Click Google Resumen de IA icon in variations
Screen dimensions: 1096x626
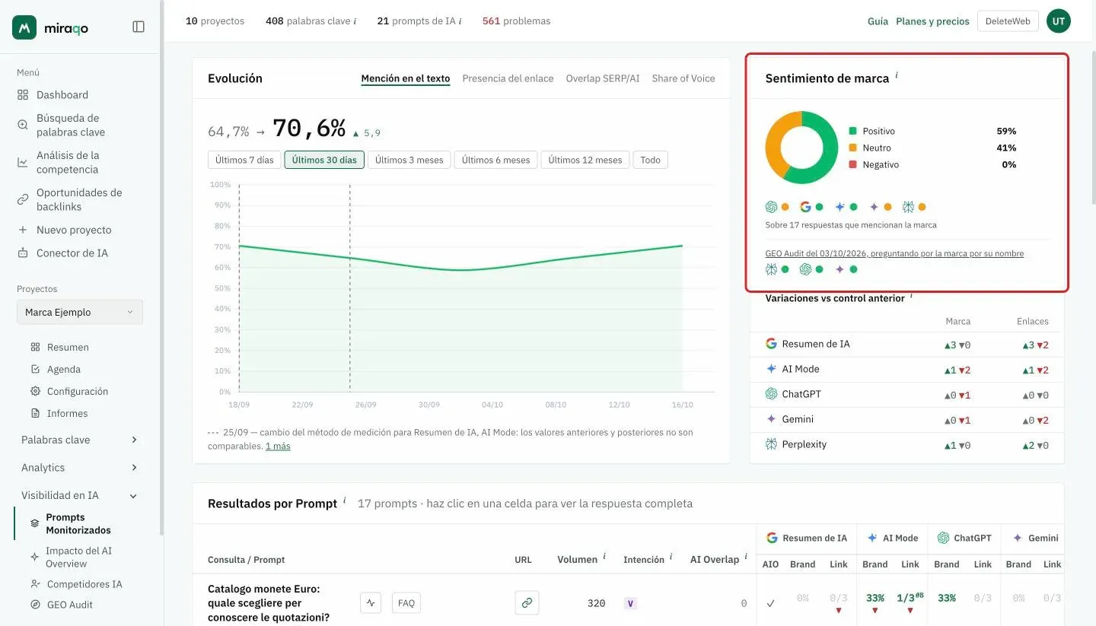point(771,344)
